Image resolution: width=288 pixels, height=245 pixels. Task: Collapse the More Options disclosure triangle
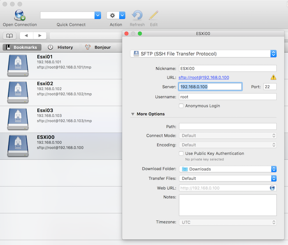(133, 114)
